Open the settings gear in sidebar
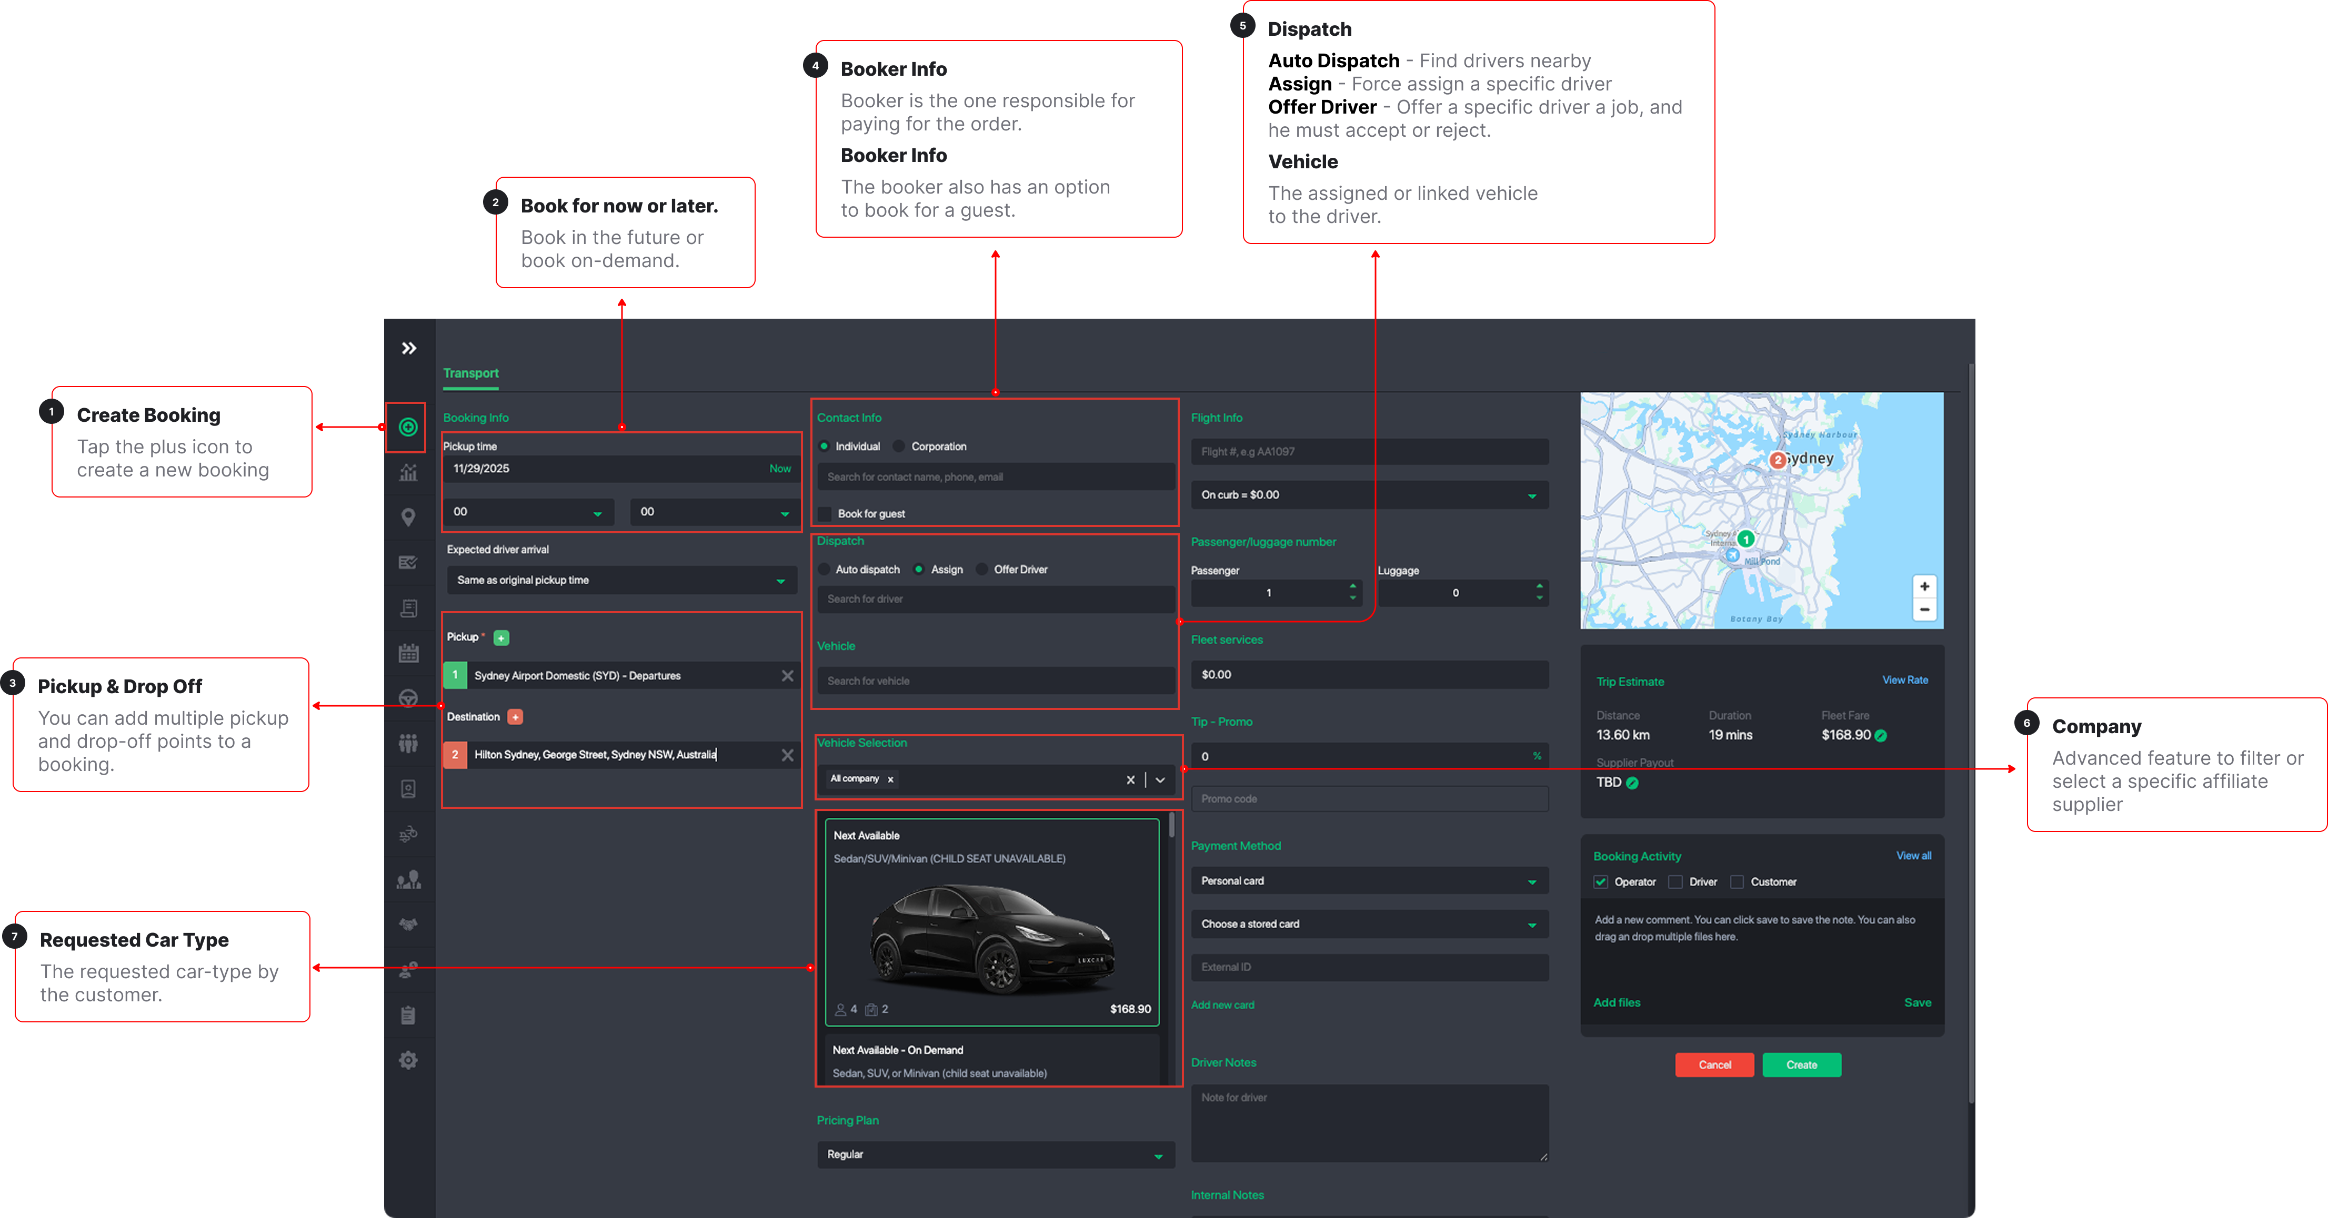This screenshot has width=2328, height=1218. pos(408,1060)
